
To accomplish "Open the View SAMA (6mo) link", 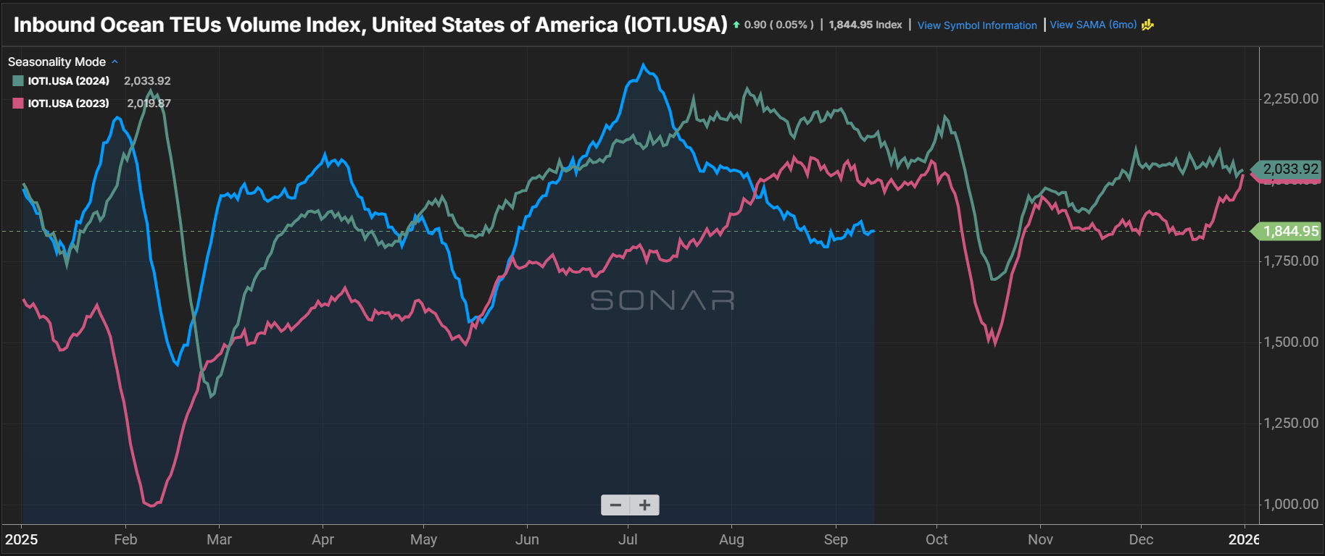I will (x=1093, y=25).
